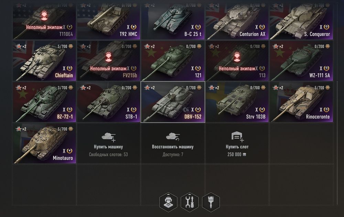
Task: Select the BZ-72-1 tank card
Action: [44, 102]
